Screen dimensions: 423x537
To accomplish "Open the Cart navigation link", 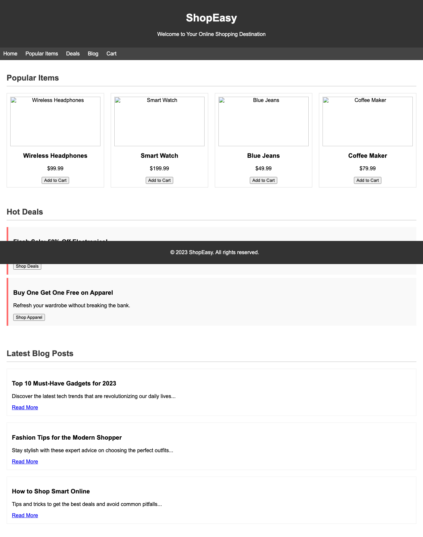I will 111,54.
